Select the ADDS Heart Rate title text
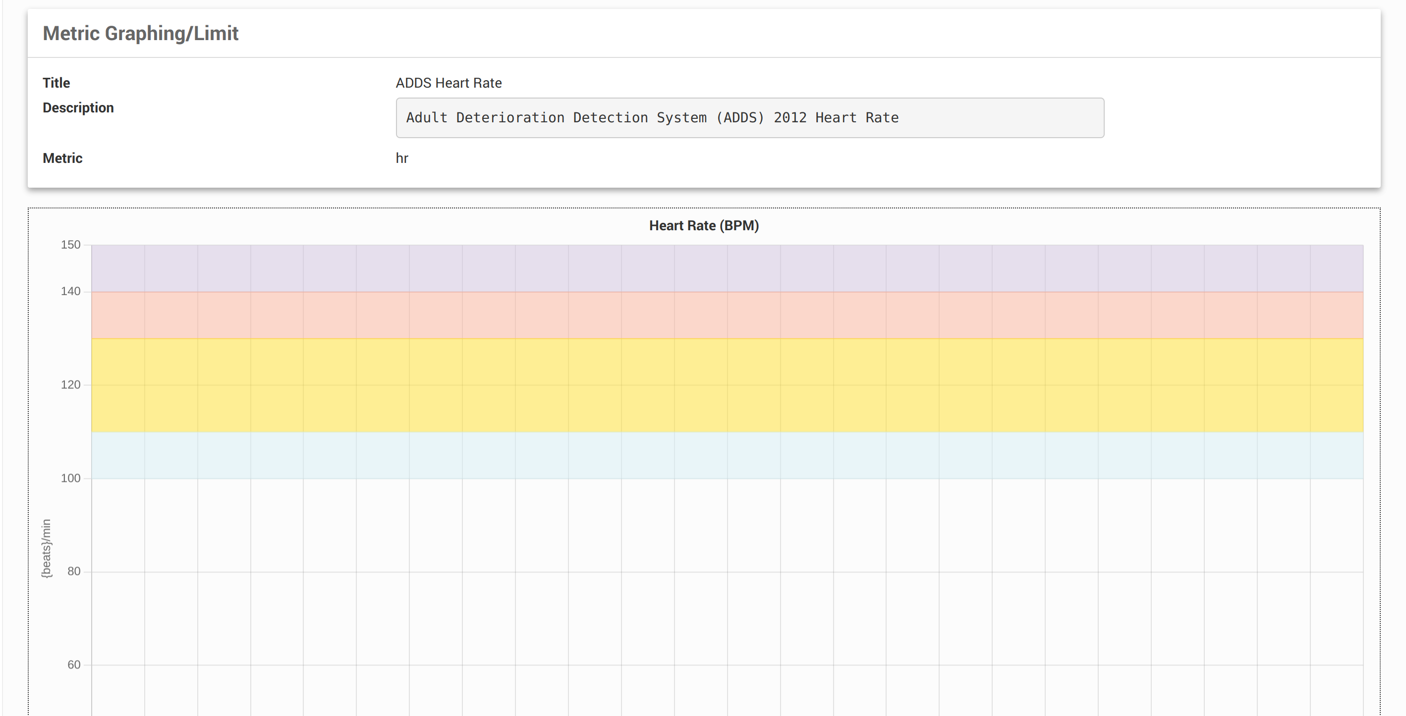The image size is (1406, 716). 448,83
